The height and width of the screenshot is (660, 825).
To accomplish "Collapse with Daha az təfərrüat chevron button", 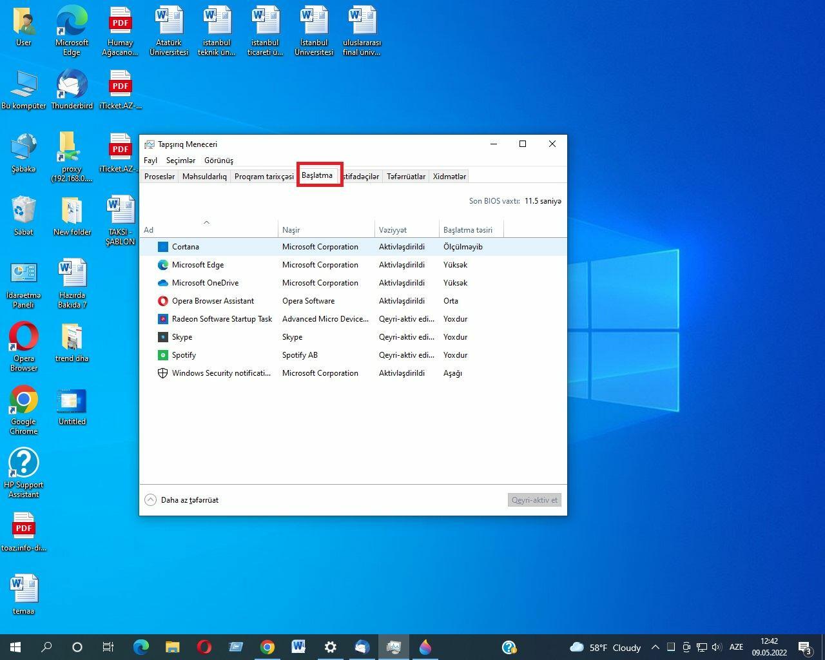I will 150,500.
